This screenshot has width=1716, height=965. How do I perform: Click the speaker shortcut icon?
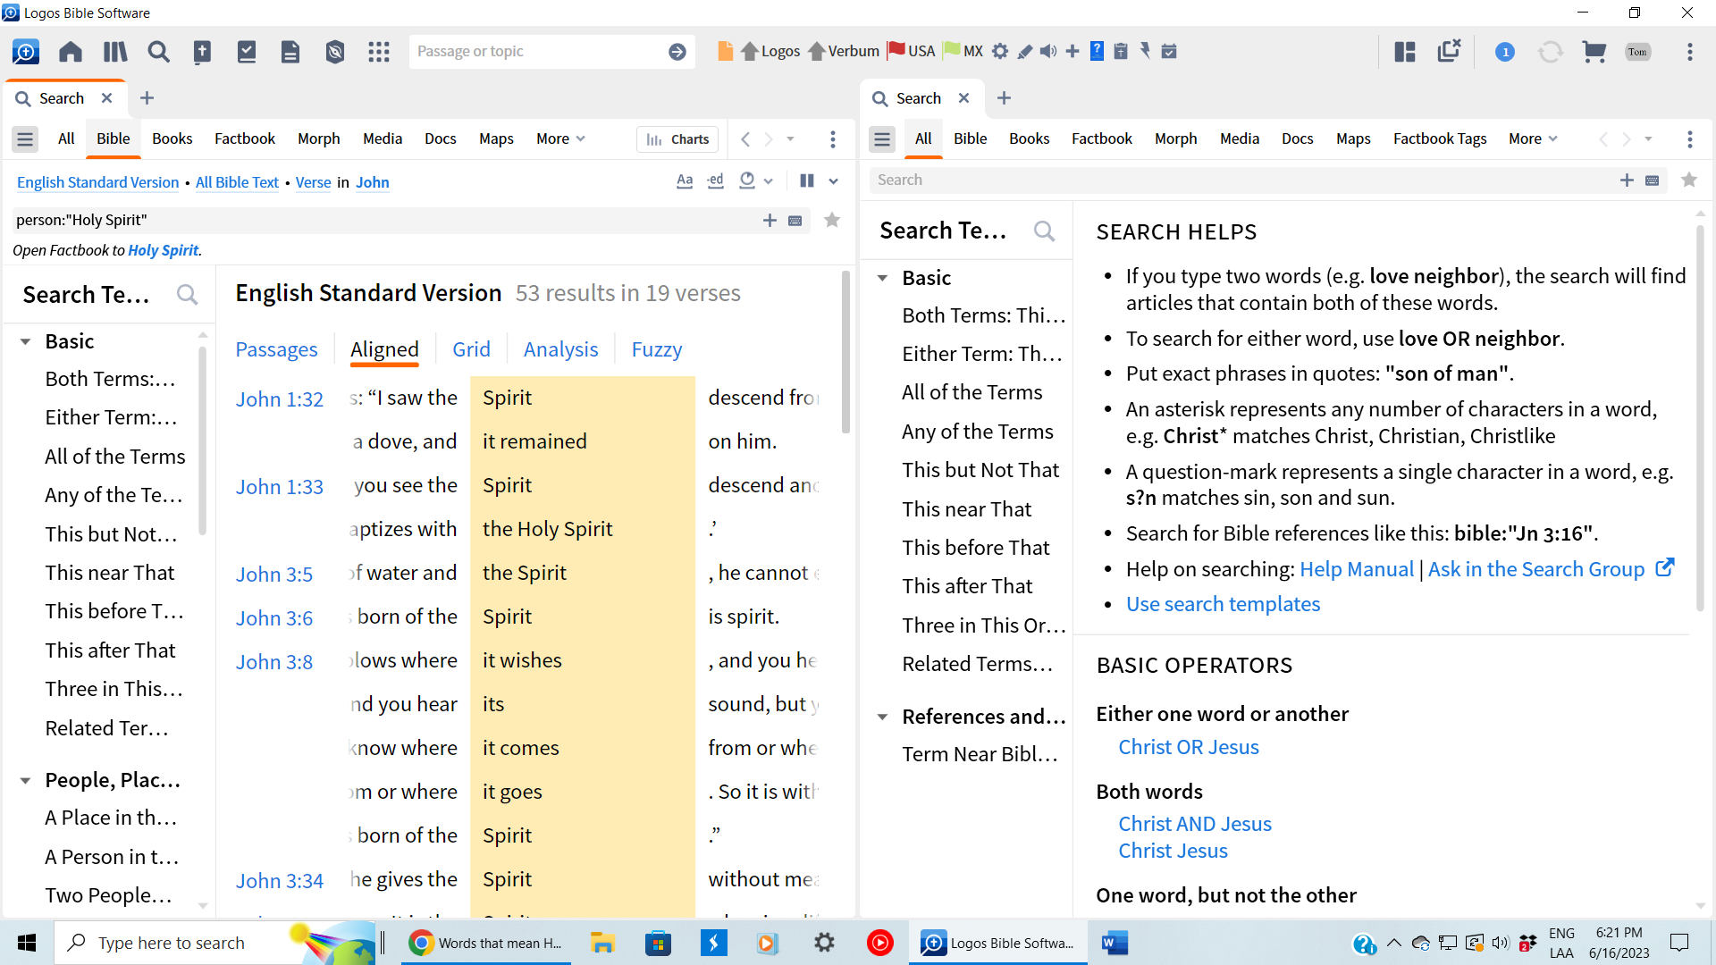pos(1048,51)
